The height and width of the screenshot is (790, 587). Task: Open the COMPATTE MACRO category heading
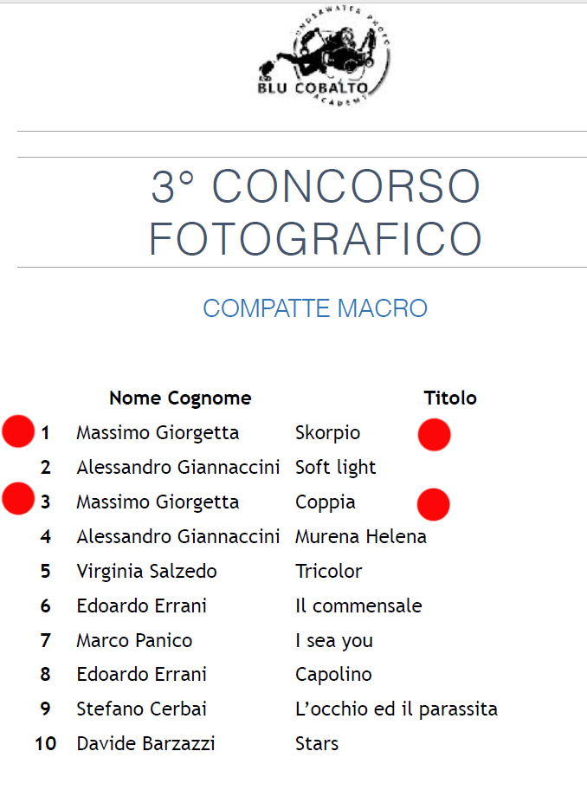[x=315, y=308]
